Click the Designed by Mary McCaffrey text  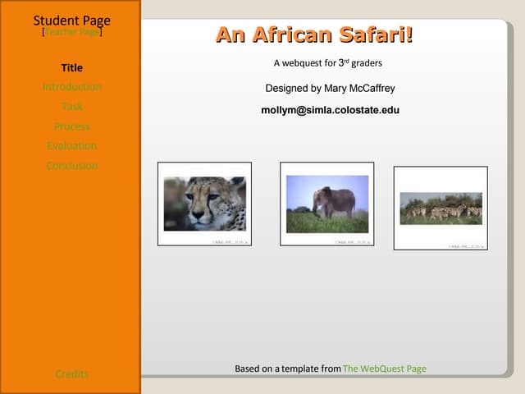330,88
